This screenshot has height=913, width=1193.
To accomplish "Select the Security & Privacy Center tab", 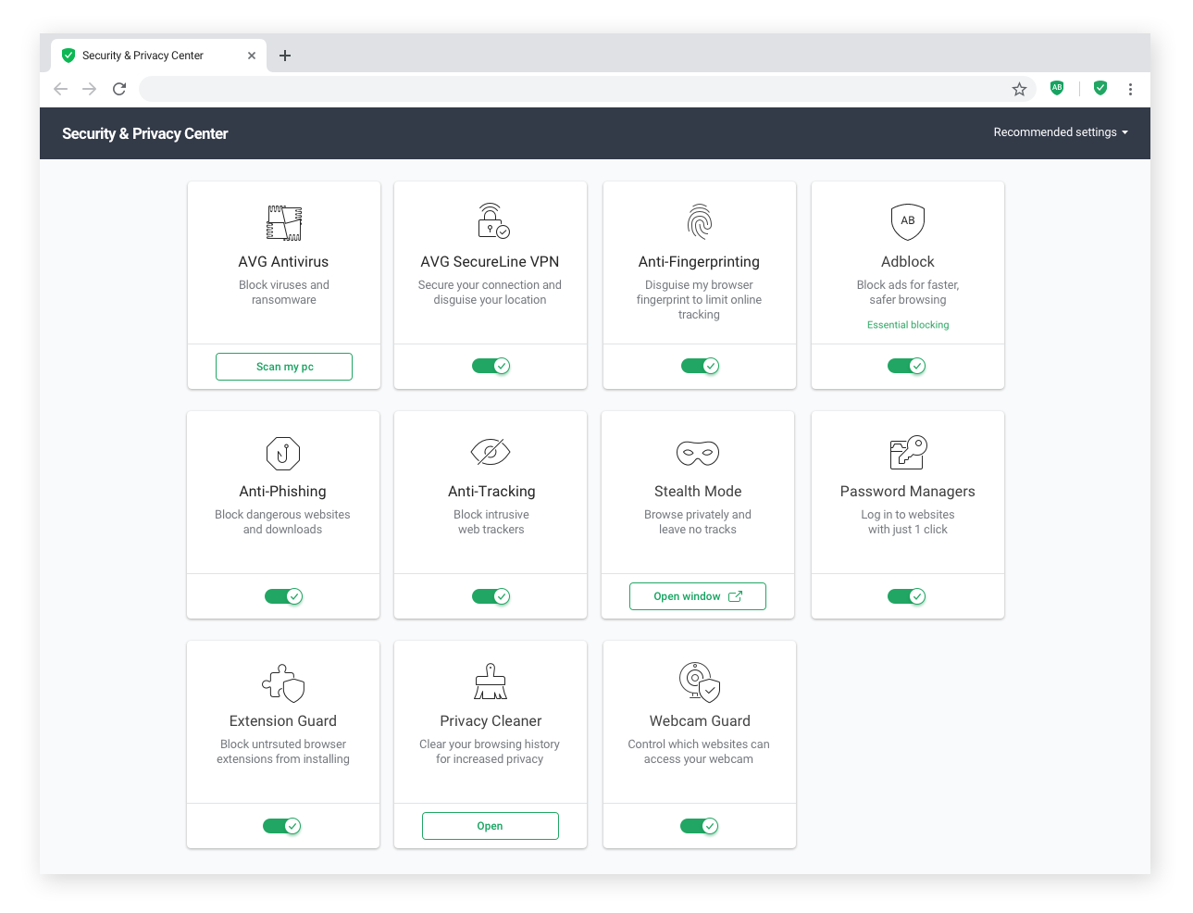I will (x=143, y=56).
